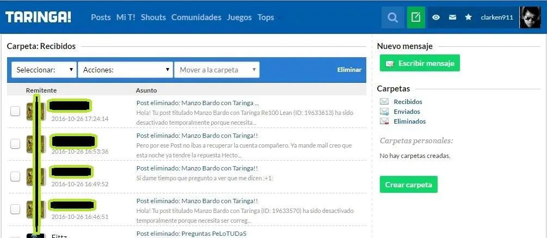Open the Mover a la carpeta dropdown

[x=217, y=70]
